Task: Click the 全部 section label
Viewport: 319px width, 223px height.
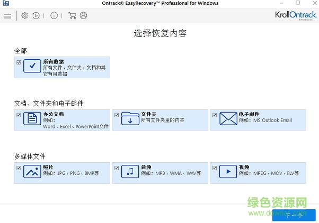Action: (x=21, y=51)
